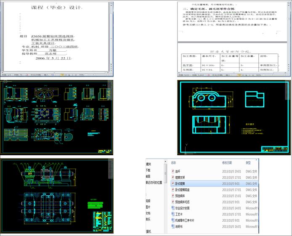Click the 2013/10/5 16:01 date cell

(x=231, y=226)
